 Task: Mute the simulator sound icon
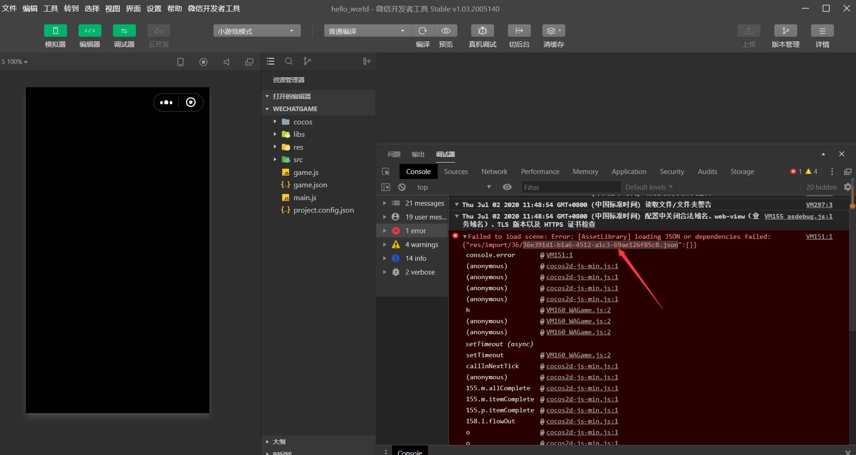point(226,62)
